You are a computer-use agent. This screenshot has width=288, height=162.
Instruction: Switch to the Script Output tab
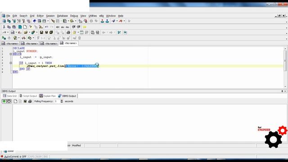click(28, 96)
